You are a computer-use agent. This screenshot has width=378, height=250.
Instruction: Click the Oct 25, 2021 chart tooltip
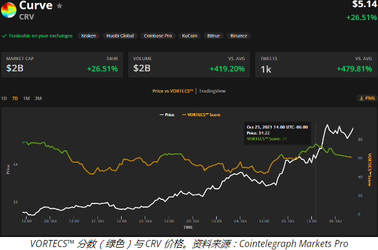(x=278, y=133)
